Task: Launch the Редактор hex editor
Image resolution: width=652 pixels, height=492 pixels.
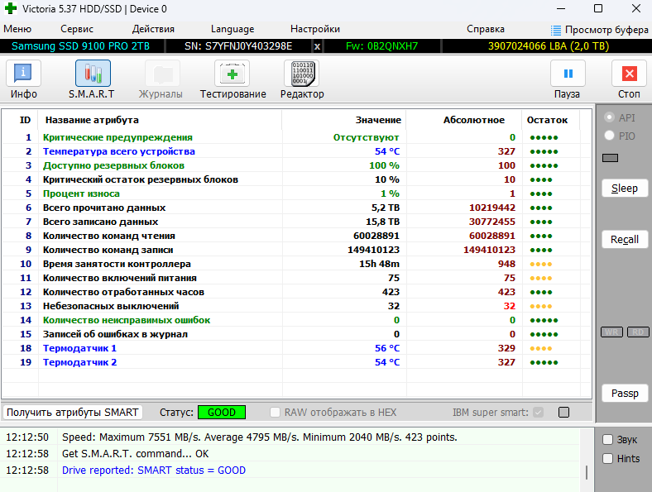Action: tap(301, 73)
